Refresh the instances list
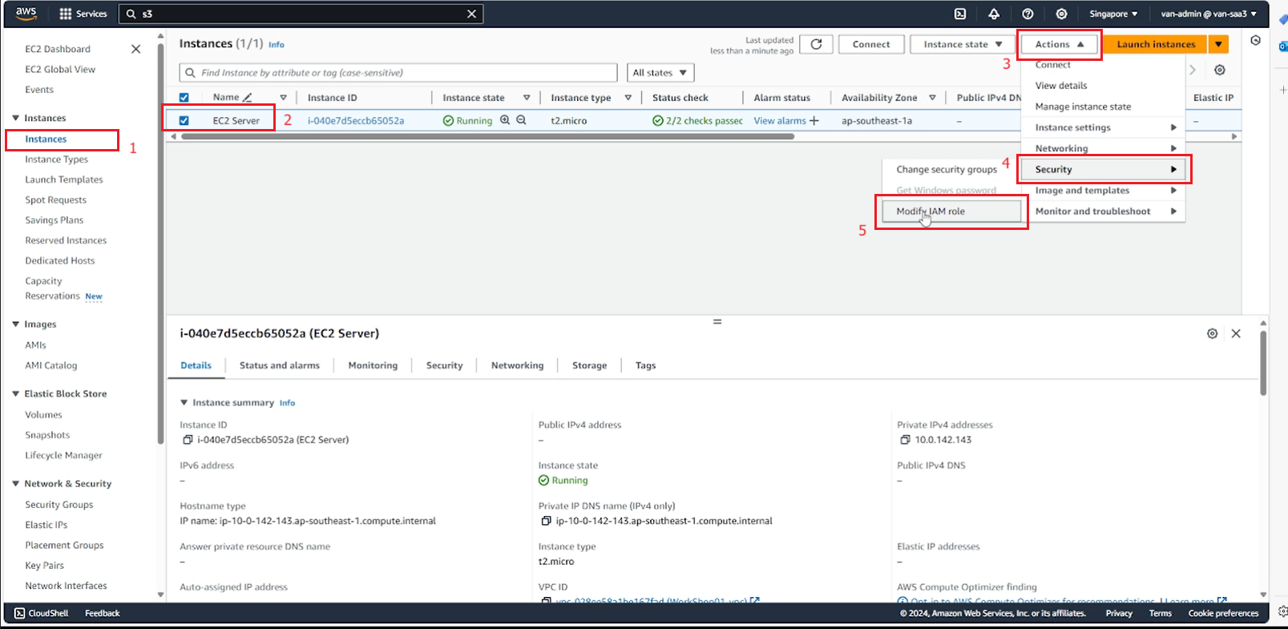This screenshot has width=1288, height=629. (816, 44)
